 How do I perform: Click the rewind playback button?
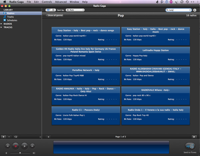[8, 146]
